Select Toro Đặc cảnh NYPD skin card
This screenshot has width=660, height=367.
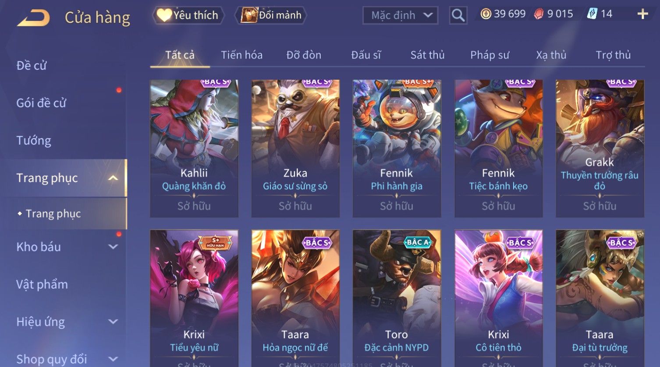click(x=397, y=298)
